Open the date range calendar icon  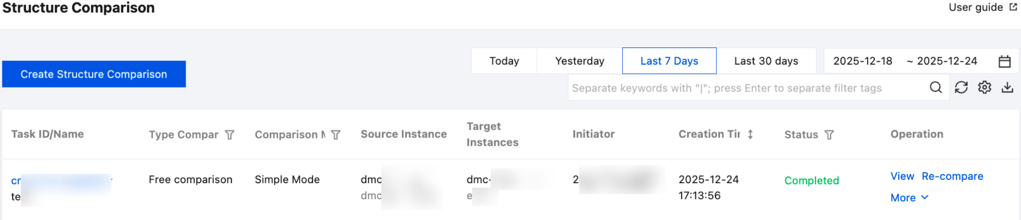1004,61
